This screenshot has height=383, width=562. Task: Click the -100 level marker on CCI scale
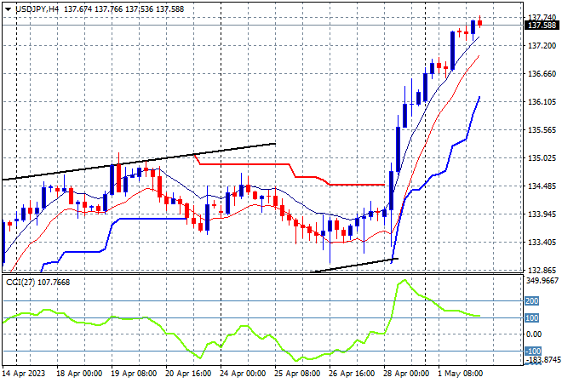(533, 352)
